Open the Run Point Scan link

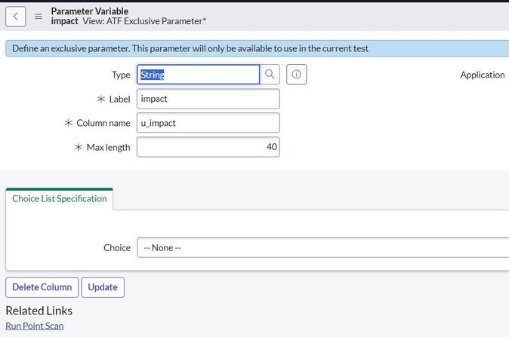(x=35, y=326)
